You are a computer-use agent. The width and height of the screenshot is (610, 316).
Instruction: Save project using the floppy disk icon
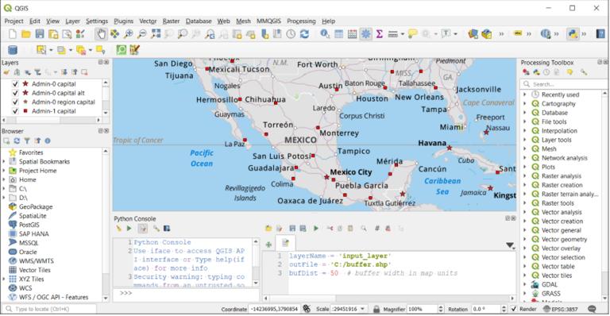[40, 34]
